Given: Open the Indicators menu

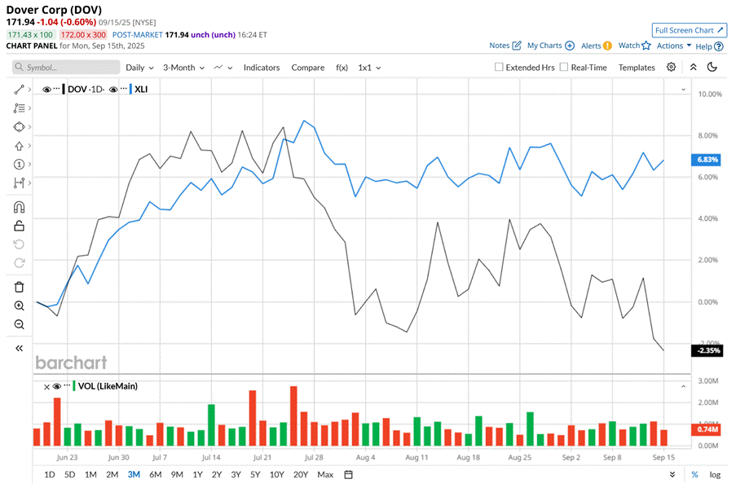Looking at the screenshot, I should (262, 68).
